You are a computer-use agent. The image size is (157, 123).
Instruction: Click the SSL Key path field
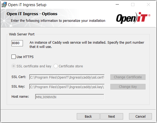[67, 87]
